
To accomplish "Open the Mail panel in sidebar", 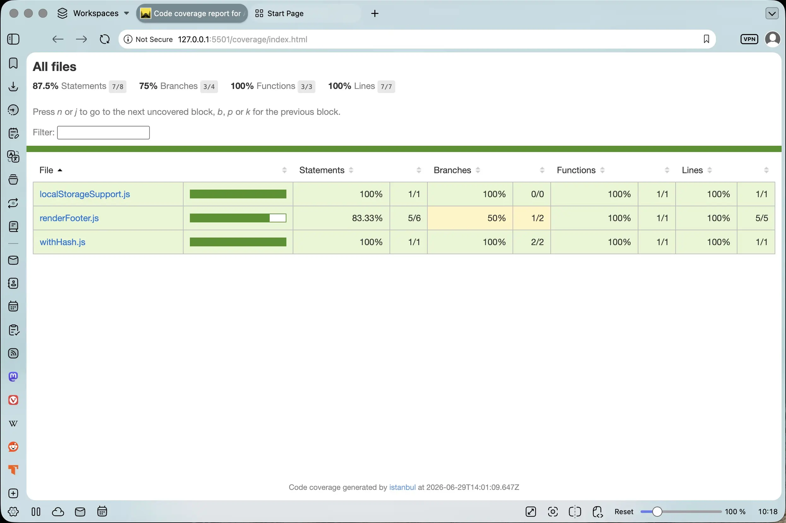I will click(x=13, y=260).
